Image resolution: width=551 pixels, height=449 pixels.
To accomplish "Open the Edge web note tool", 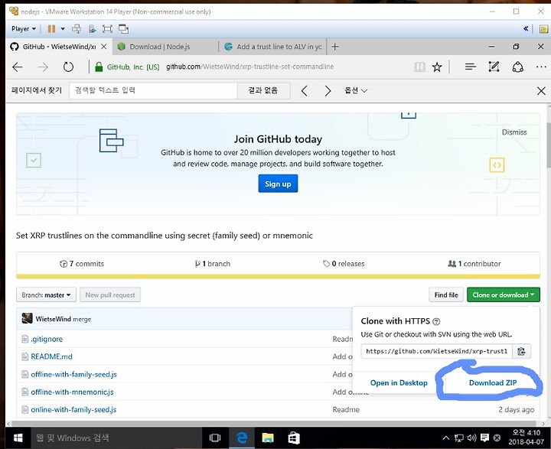I will click(x=494, y=67).
